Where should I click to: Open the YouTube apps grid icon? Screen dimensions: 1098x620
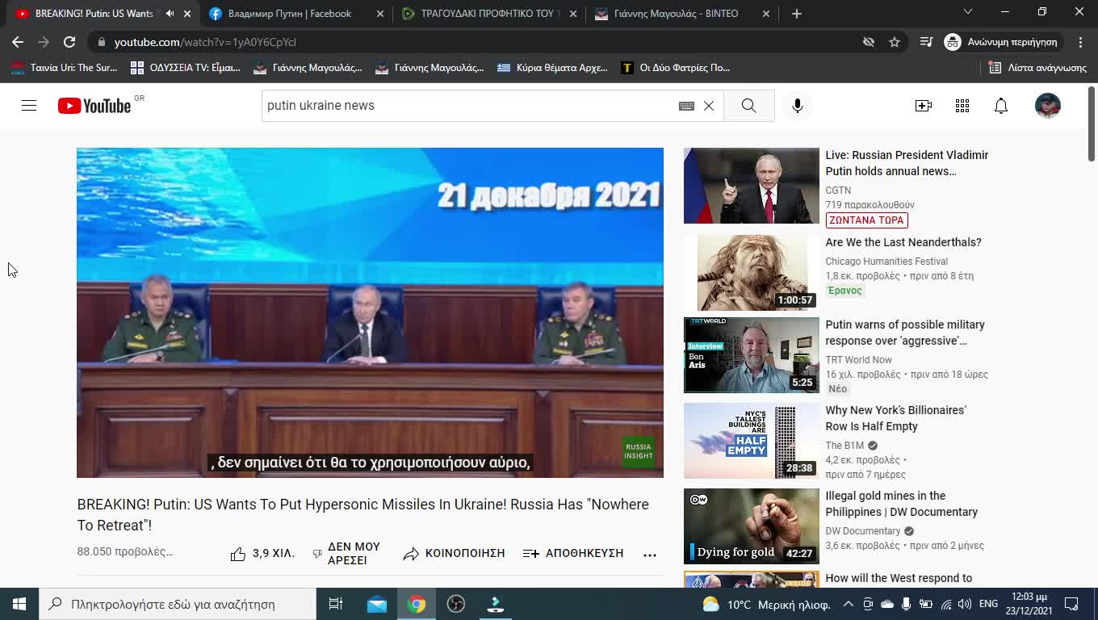(962, 106)
